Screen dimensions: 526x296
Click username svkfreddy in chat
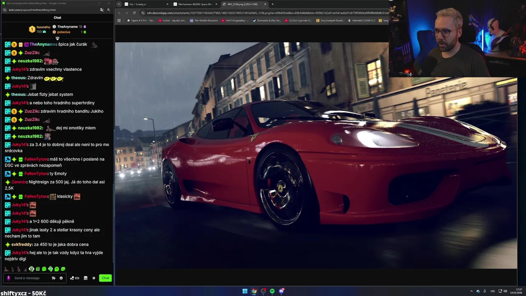tap(21, 245)
